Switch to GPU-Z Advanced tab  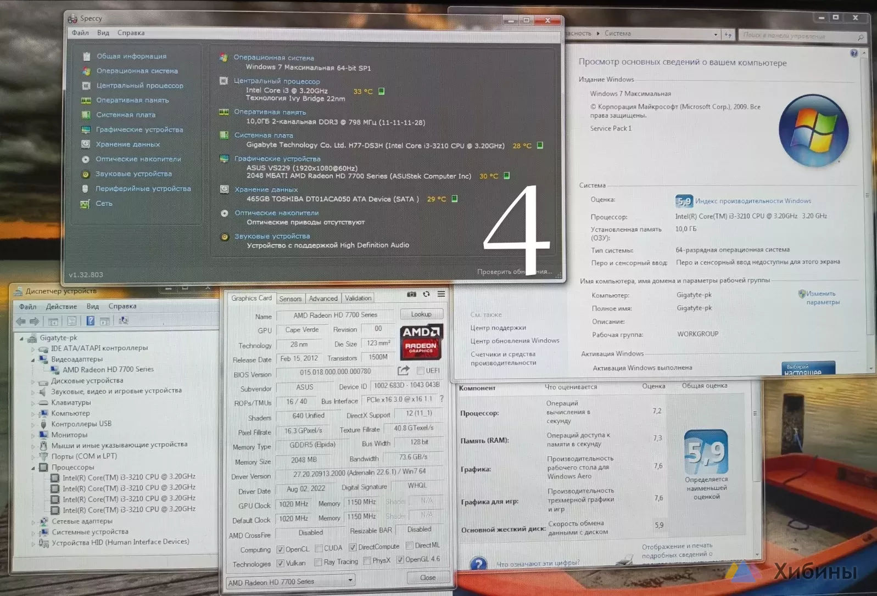323,299
